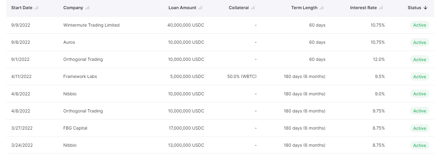Sort table by Loan Amount icon

[200, 8]
